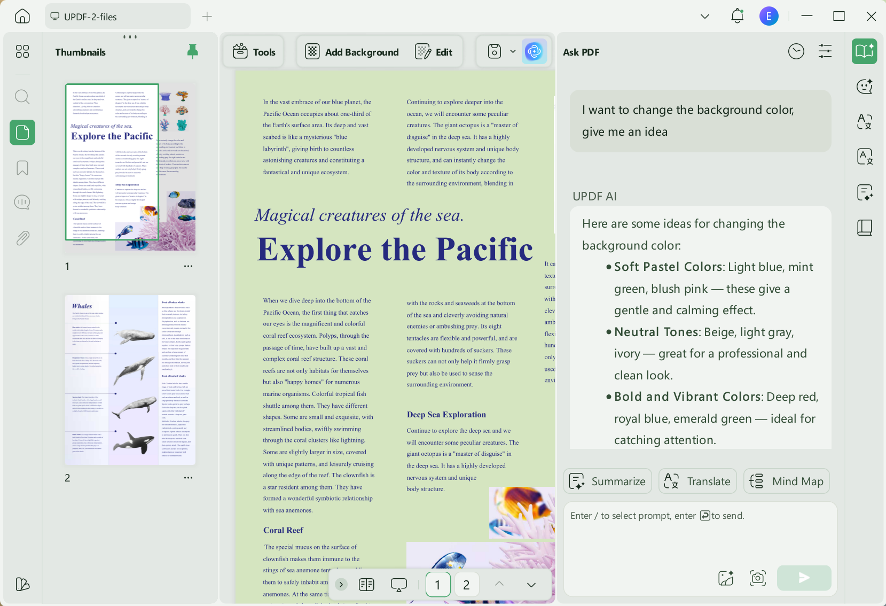Open the user account avatar E
The height and width of the screenshot is (606, 886).
click(769, 16)
